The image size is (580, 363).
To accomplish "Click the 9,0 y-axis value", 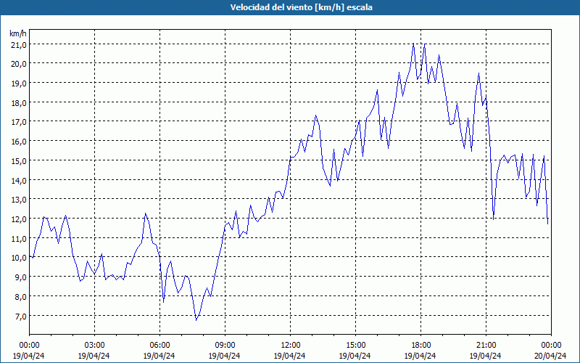I will [x=21, y=278].
